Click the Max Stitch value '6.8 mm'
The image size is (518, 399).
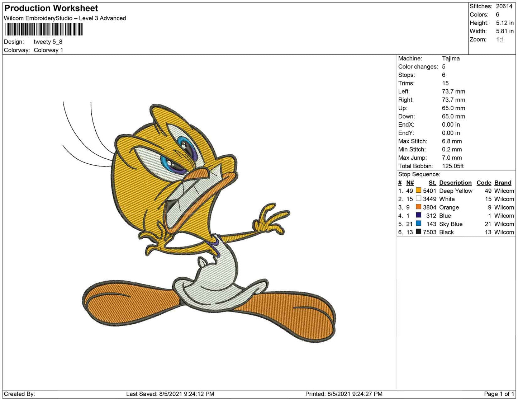(x=452, y=141)
